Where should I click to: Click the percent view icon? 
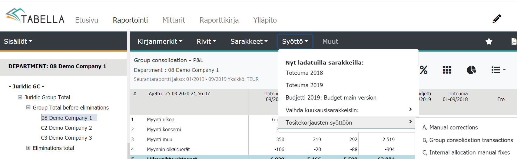click(x=423, y=70)
